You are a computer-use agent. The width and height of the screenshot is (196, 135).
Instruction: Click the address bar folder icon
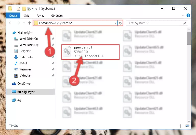pyautogui.click(x=36, y=23)
